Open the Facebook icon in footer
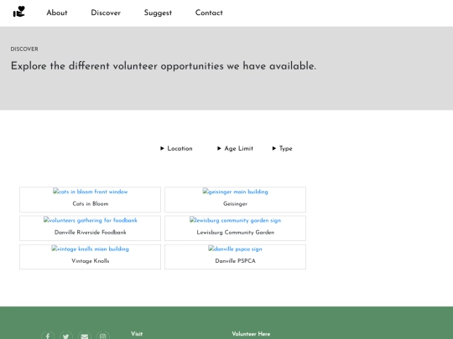453x339 pixels. click(x=48, y=336)
